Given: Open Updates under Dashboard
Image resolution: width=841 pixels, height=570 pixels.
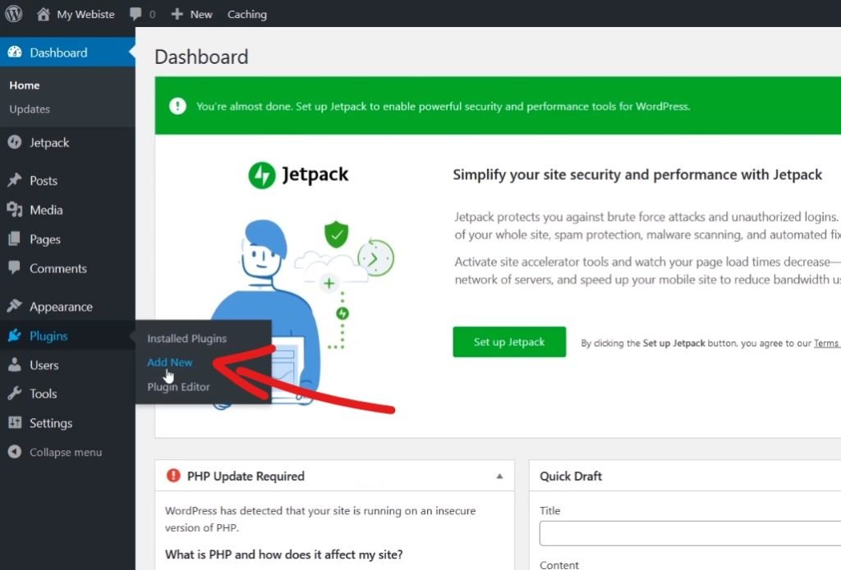Looking at the screenshot, I should (30, 109).
